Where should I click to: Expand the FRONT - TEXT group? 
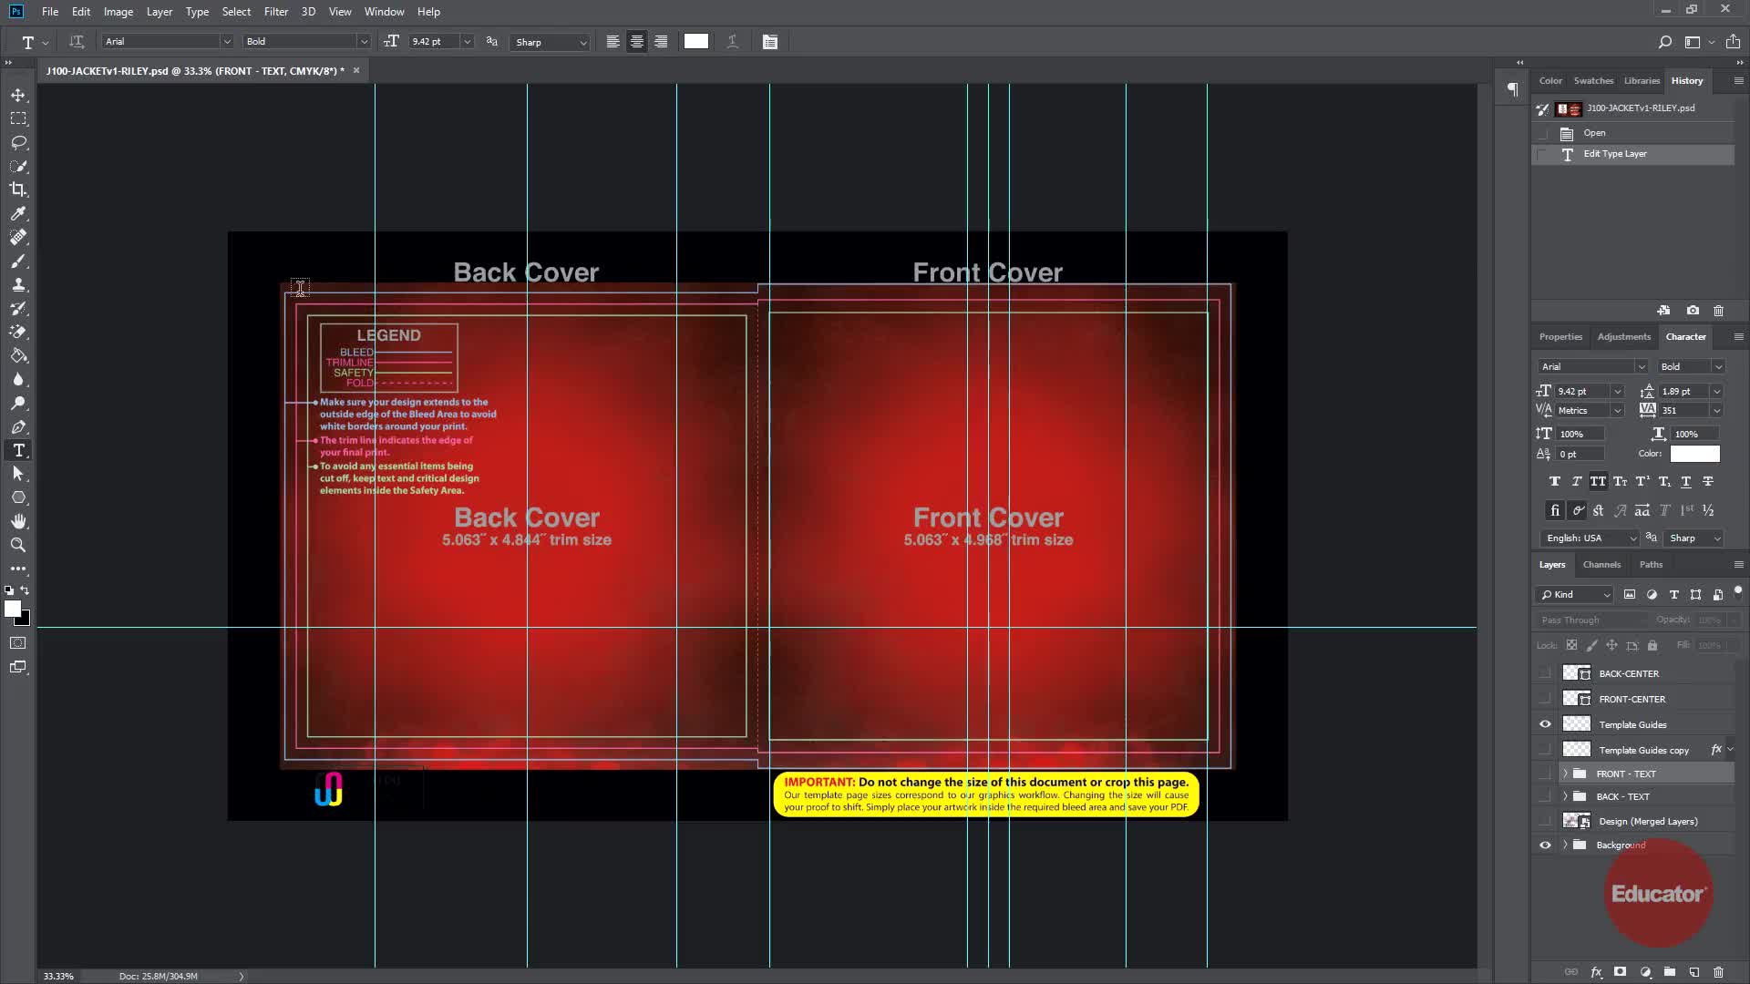click(x=1565, y=774)
